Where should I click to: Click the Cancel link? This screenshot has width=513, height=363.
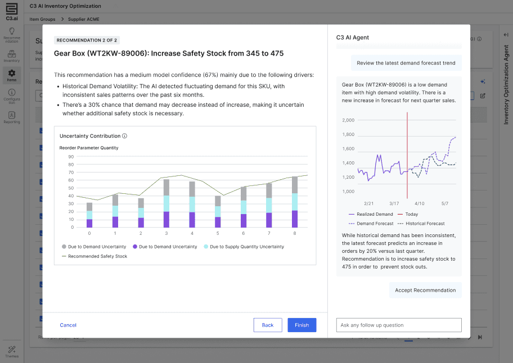(68, 325)
